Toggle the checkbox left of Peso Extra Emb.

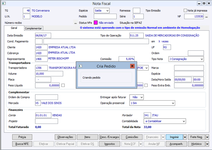point(146,85)
